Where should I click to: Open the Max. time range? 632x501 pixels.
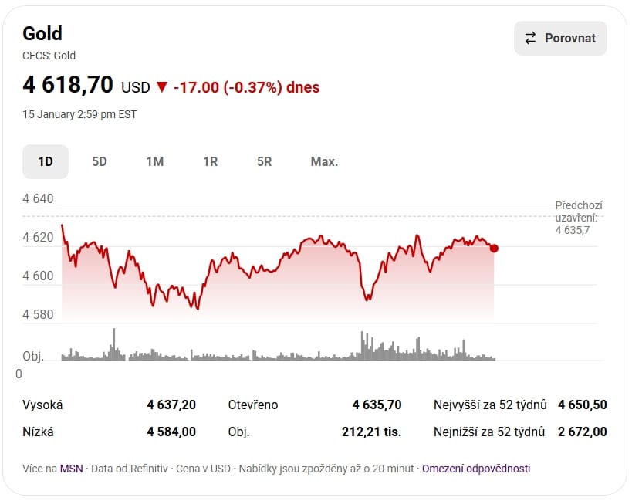coord(323,161)
